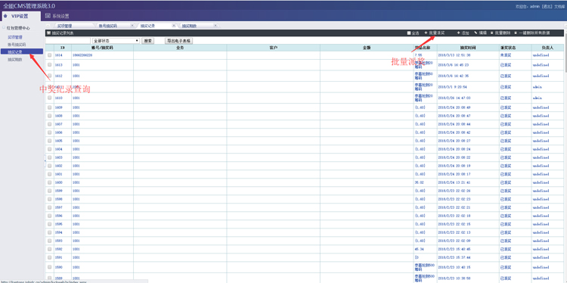Collapse the 红包管理中心 sidebar group
Image resolution: width=567 pixels, height=283 pixels.
(4, 27)
